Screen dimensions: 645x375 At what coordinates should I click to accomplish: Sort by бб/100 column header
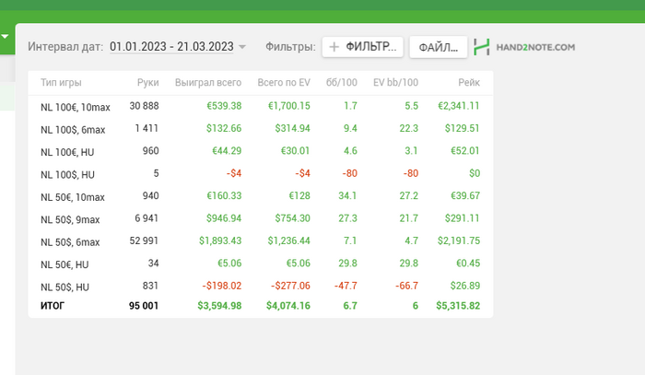[342, 83]
